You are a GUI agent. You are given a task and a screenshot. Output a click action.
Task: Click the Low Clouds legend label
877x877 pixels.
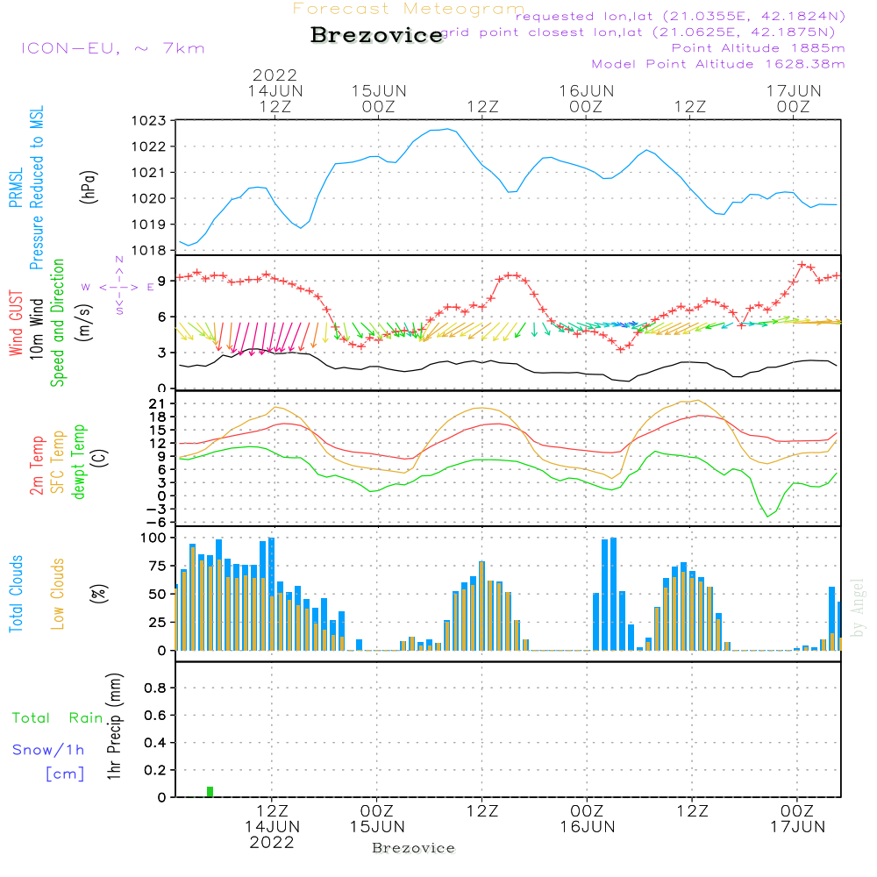pos(58,594)
